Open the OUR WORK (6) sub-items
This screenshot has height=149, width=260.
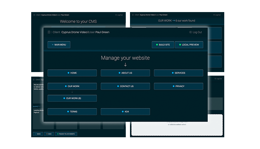click(72, 98)
